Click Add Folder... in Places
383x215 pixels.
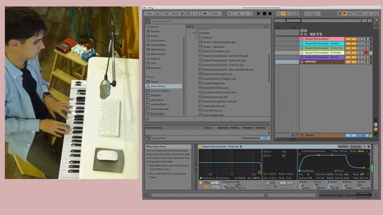click(158, 113)
